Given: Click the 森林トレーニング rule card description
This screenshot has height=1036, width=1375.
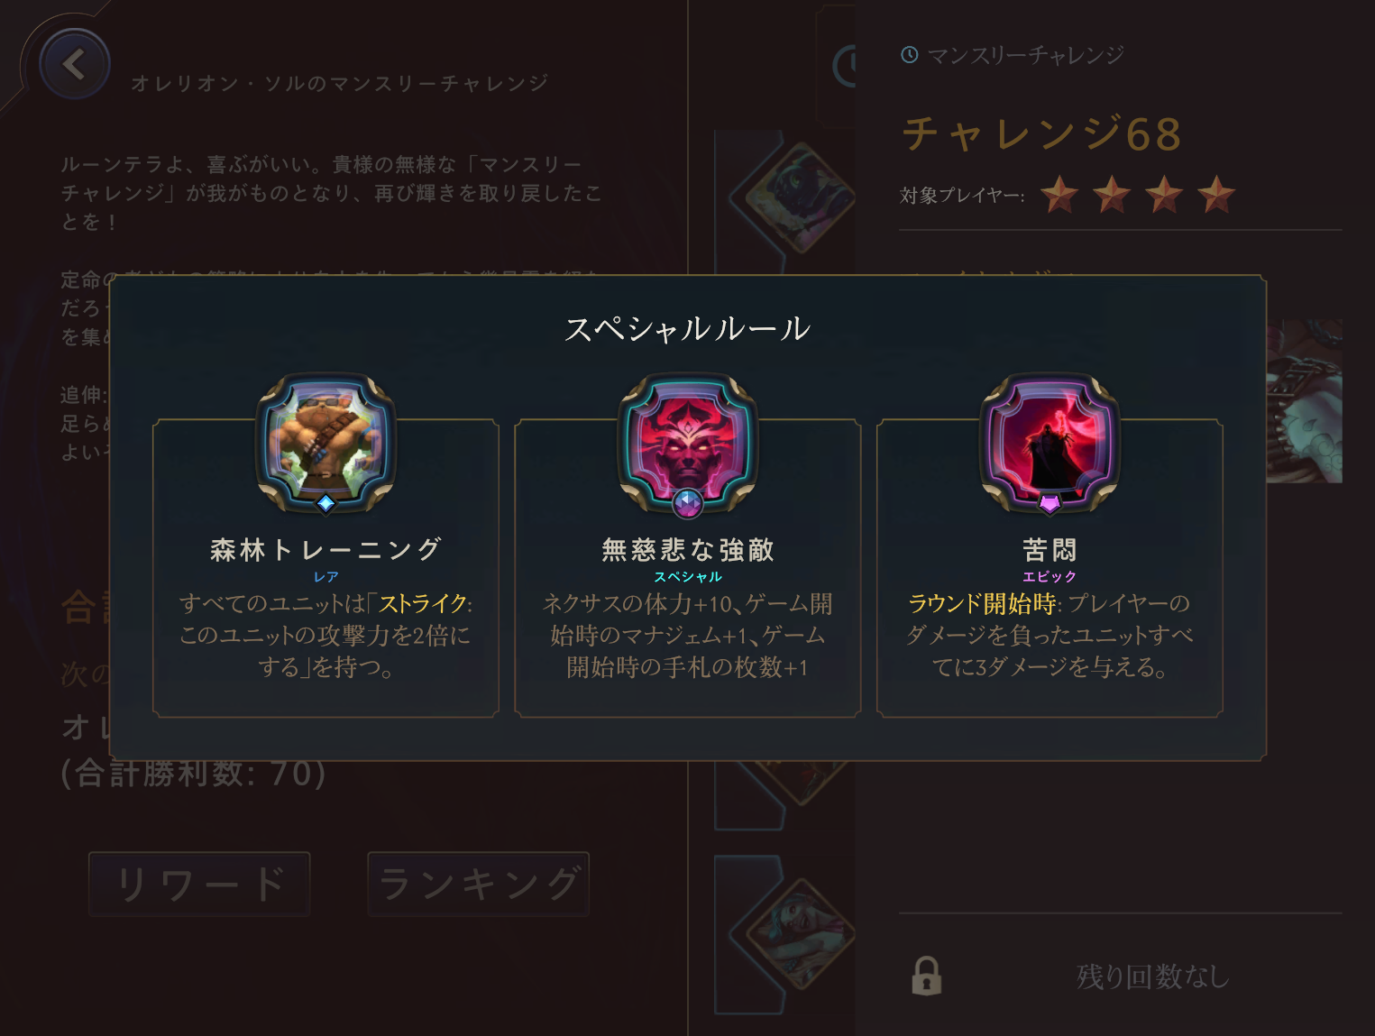Looking at the screenshot, I should [325, 635].
